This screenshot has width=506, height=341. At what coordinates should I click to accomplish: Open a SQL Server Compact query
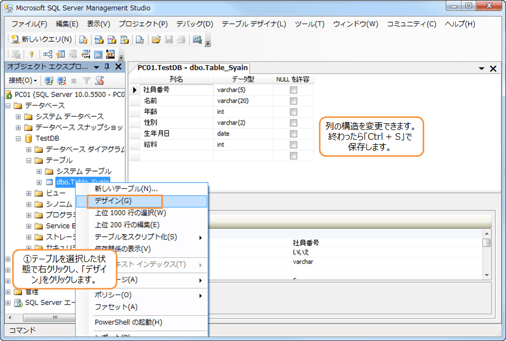140,39
